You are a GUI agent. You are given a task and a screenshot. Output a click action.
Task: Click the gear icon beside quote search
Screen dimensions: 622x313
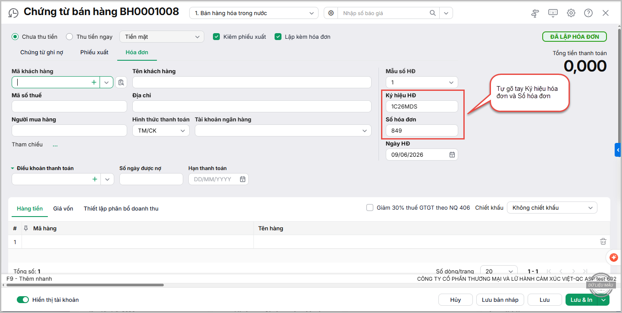pos(331,13)
